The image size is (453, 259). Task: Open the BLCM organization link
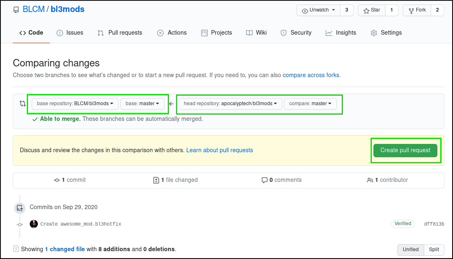pyautogui.click(x=33, y=9)
